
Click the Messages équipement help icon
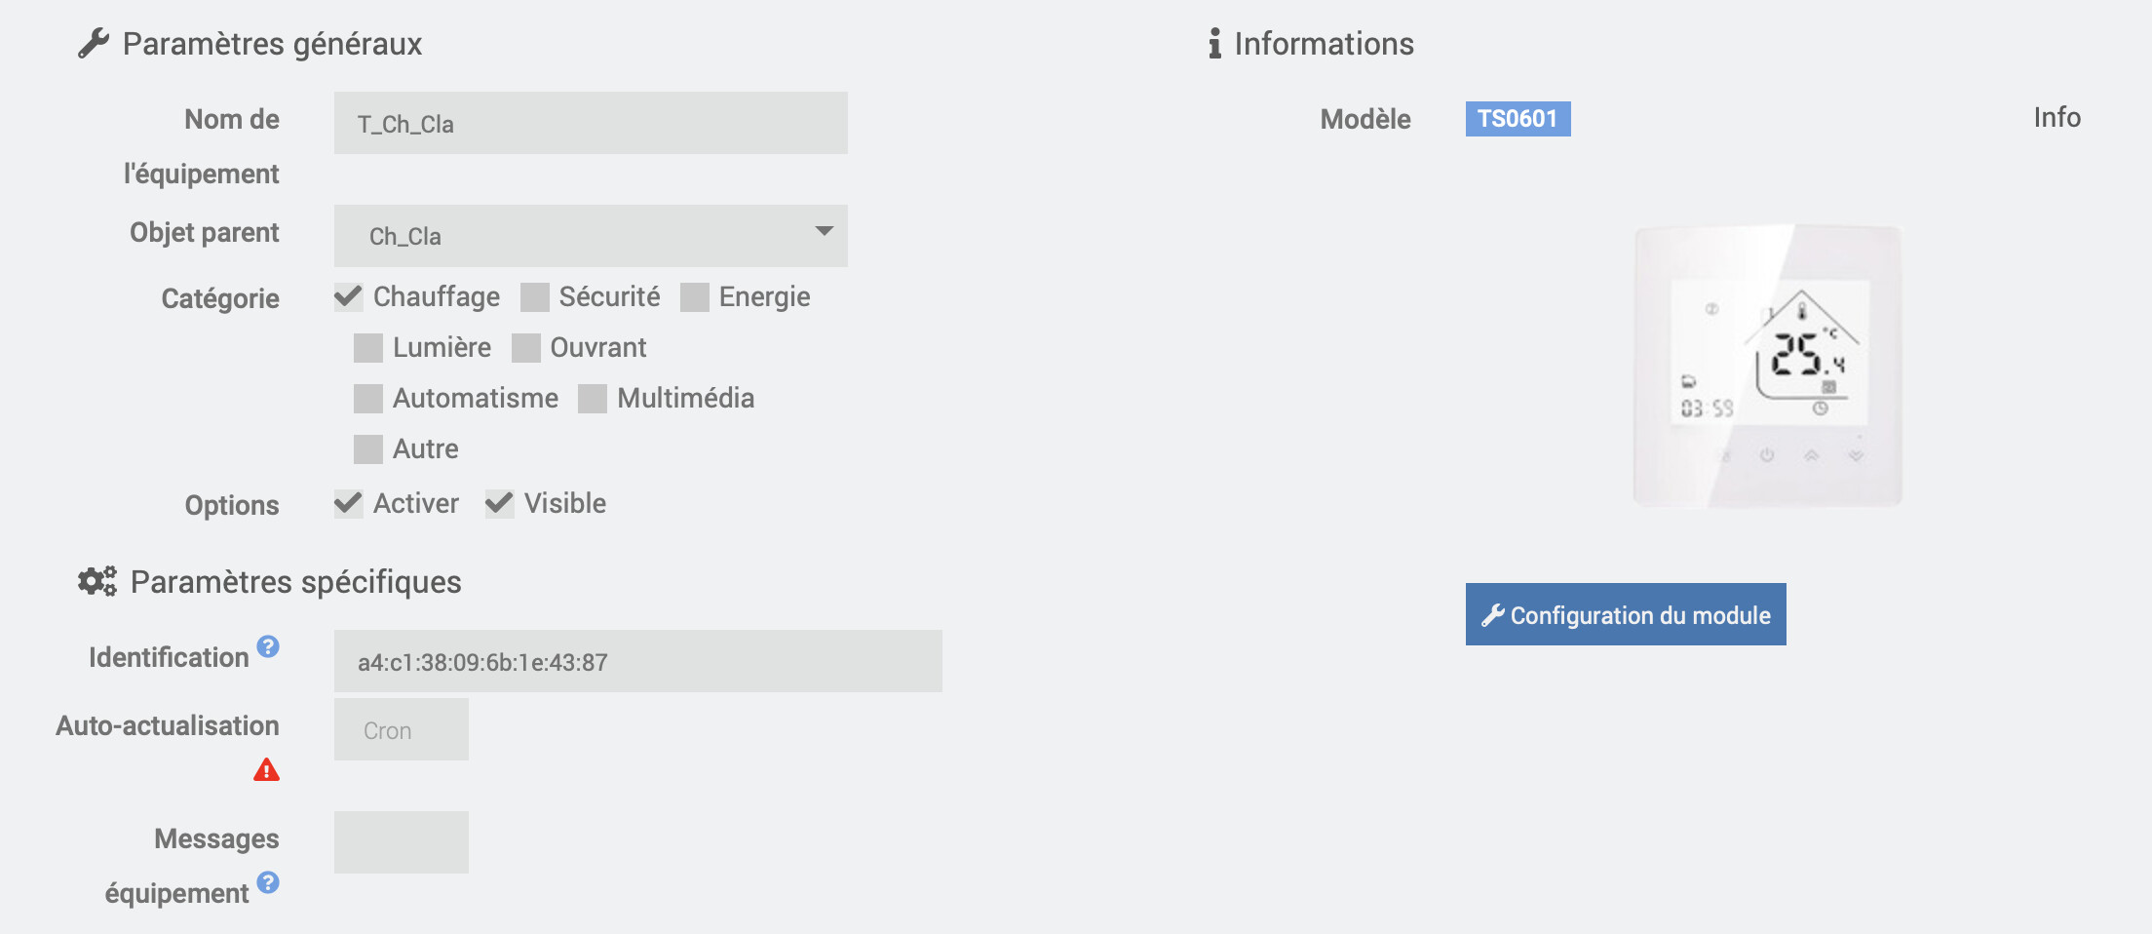coord(268,882)
